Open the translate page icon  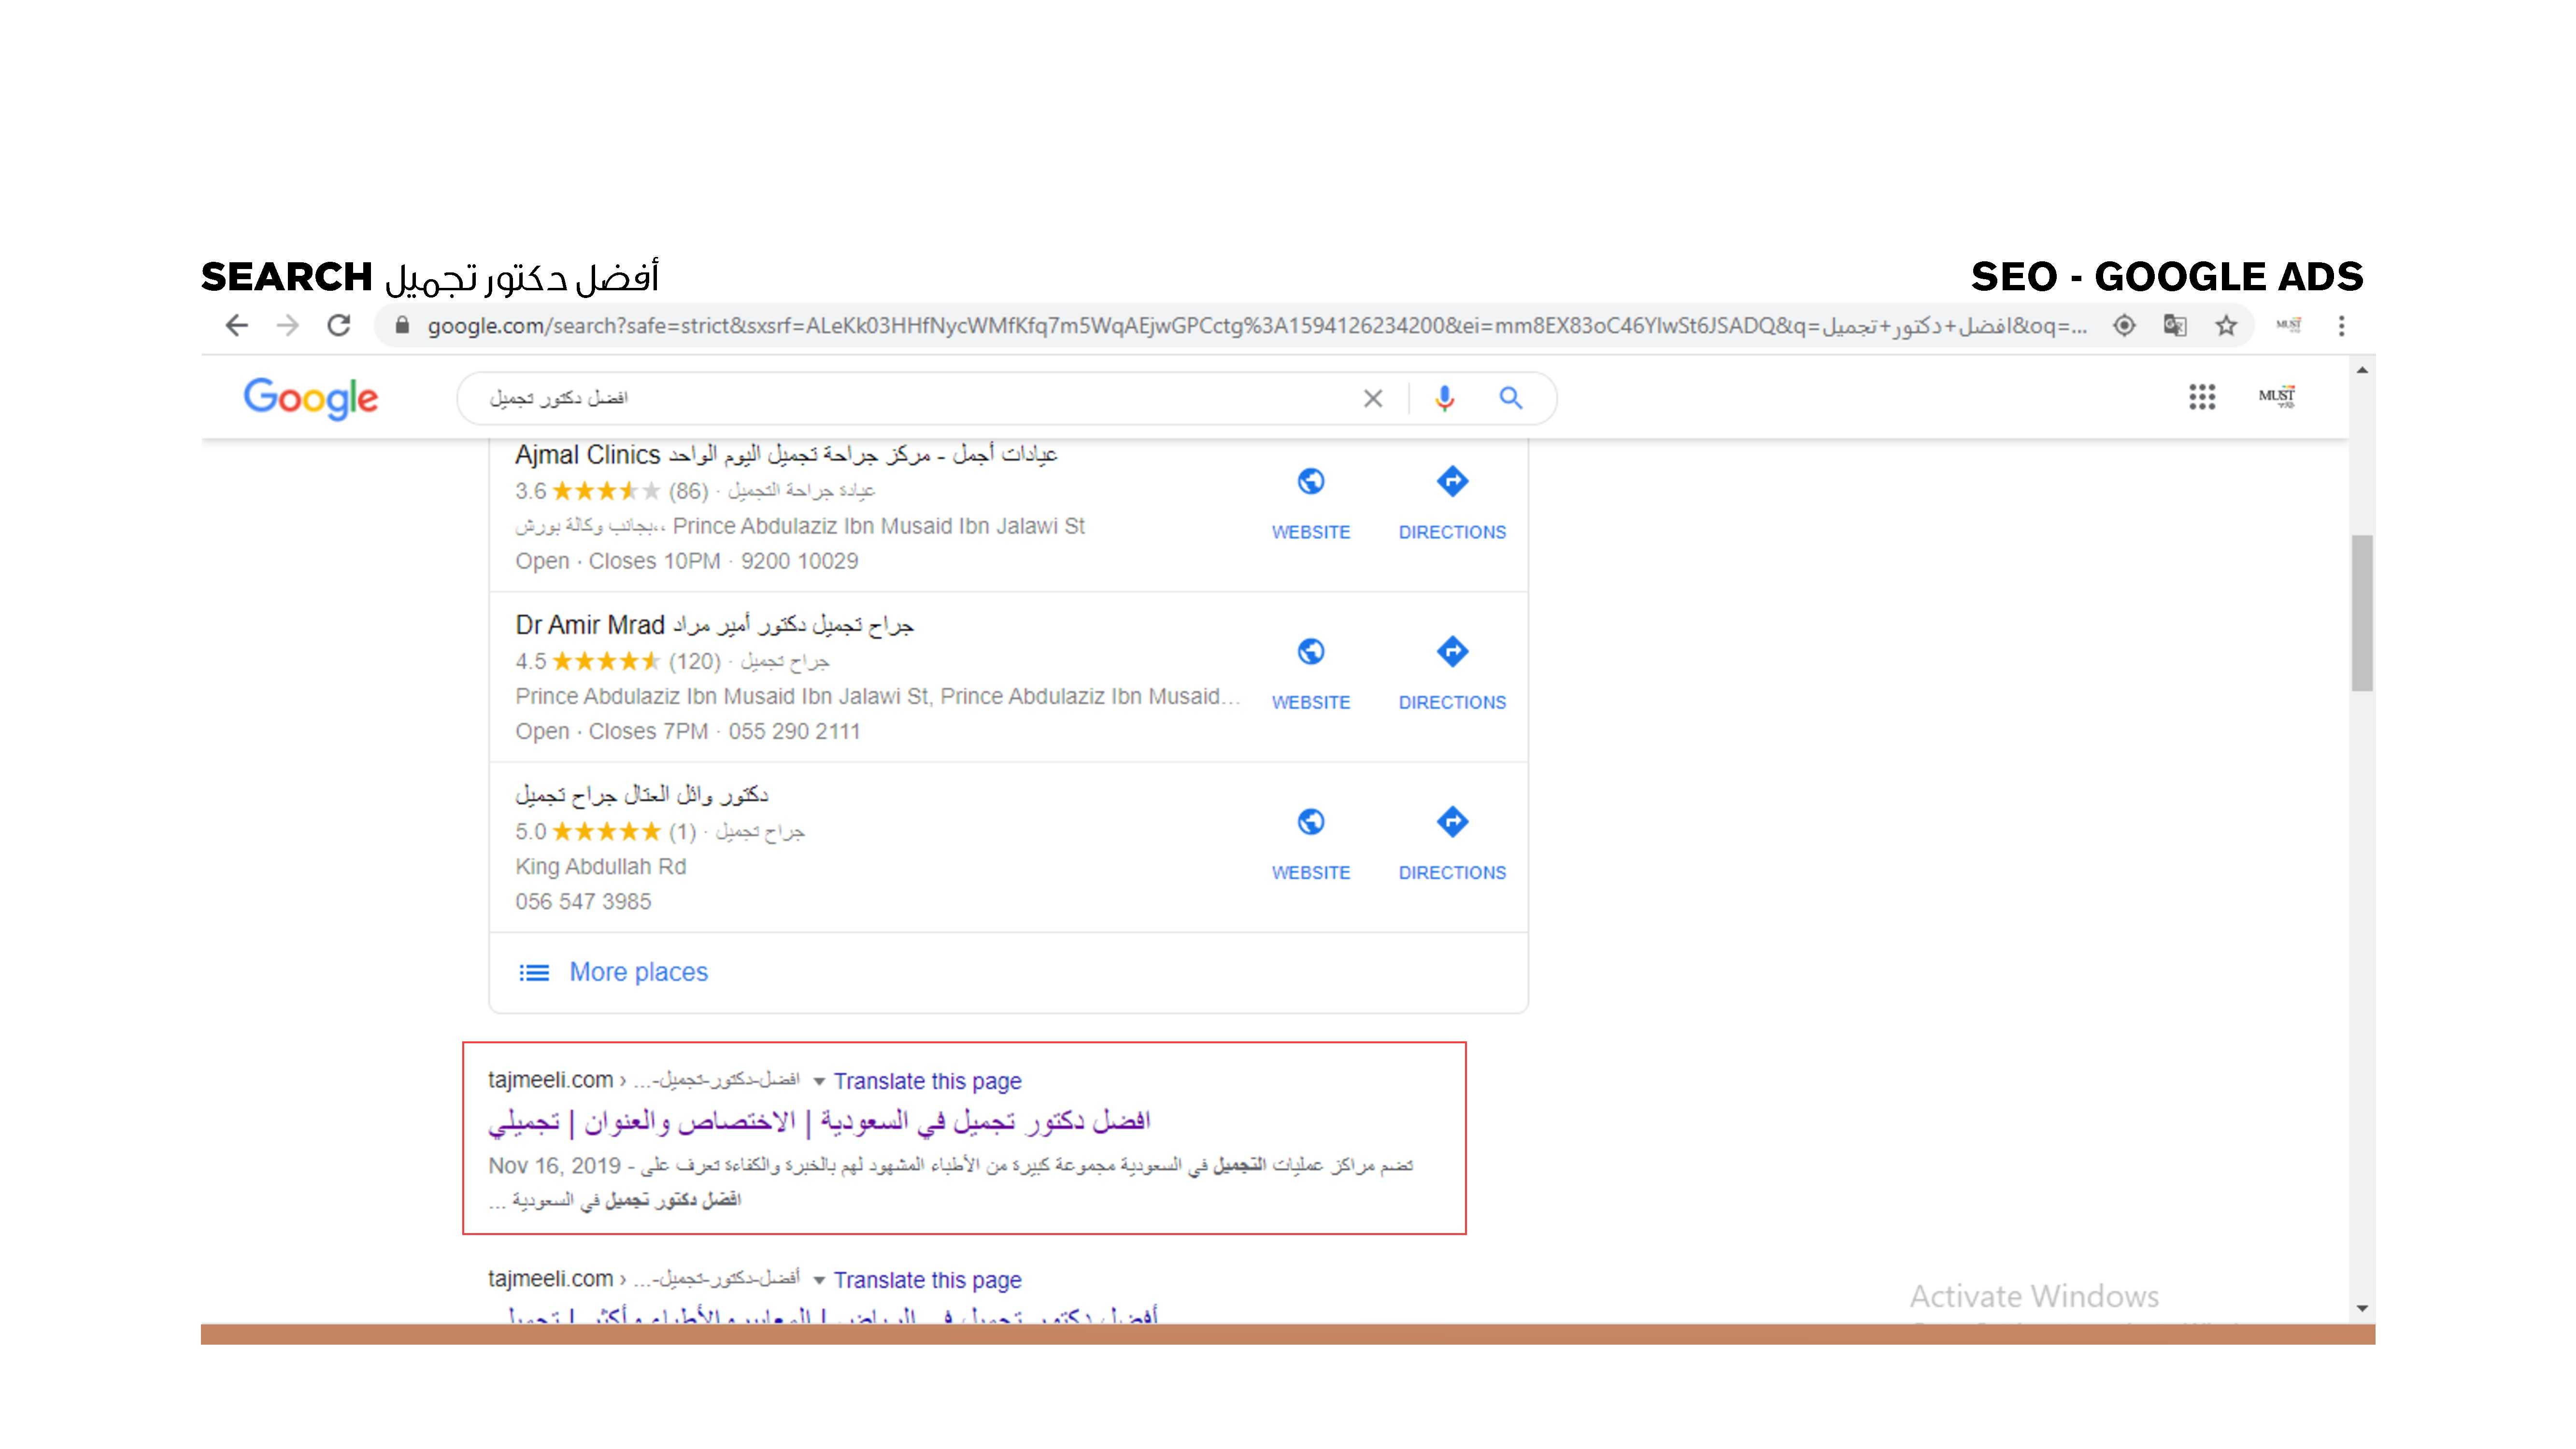pyautogui.click(x=2175, y=326)
